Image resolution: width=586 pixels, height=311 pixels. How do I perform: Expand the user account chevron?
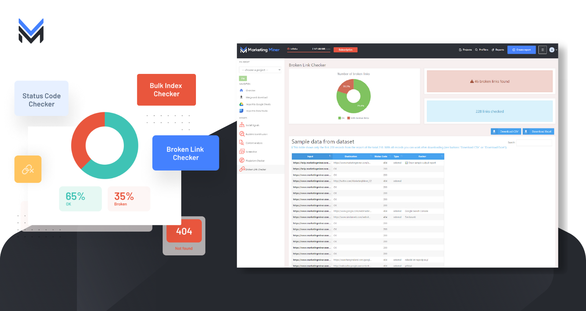pos(556,50)
